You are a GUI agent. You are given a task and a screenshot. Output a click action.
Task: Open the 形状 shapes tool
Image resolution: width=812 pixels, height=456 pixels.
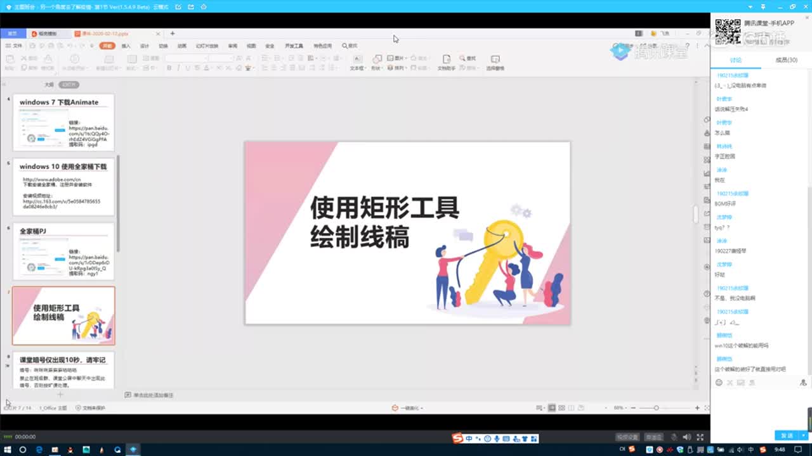(x=377, y=62)
